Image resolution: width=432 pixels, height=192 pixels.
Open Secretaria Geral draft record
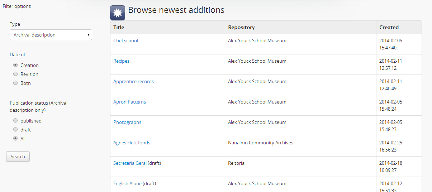pos(130,163)
